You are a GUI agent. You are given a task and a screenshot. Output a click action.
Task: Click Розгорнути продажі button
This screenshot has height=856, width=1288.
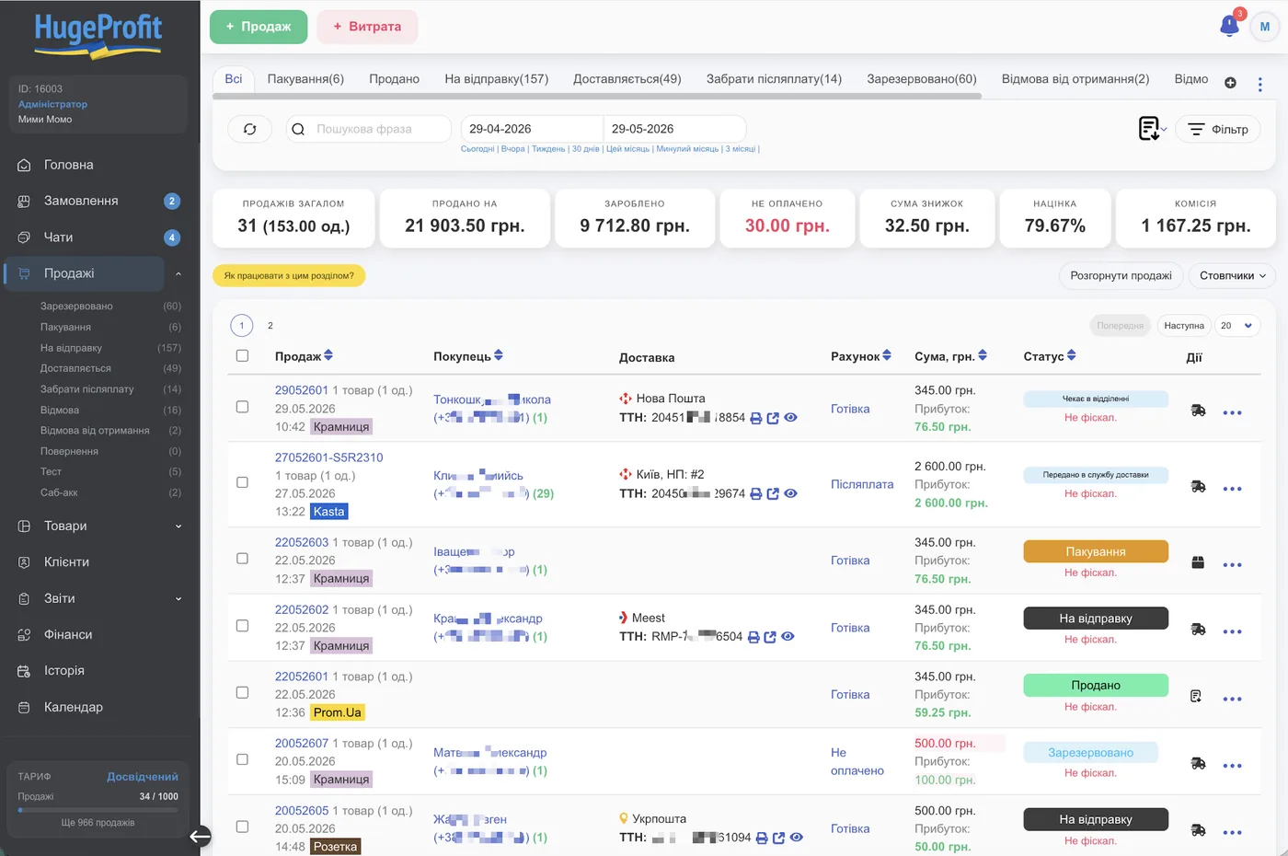click(x=1121, y=275)
